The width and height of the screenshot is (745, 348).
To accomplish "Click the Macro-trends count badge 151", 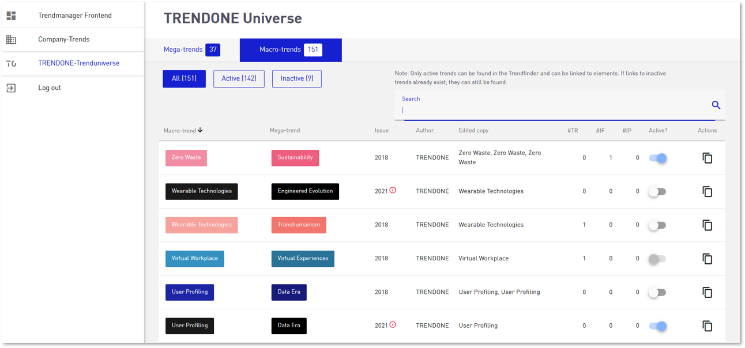I will point(313,50).
